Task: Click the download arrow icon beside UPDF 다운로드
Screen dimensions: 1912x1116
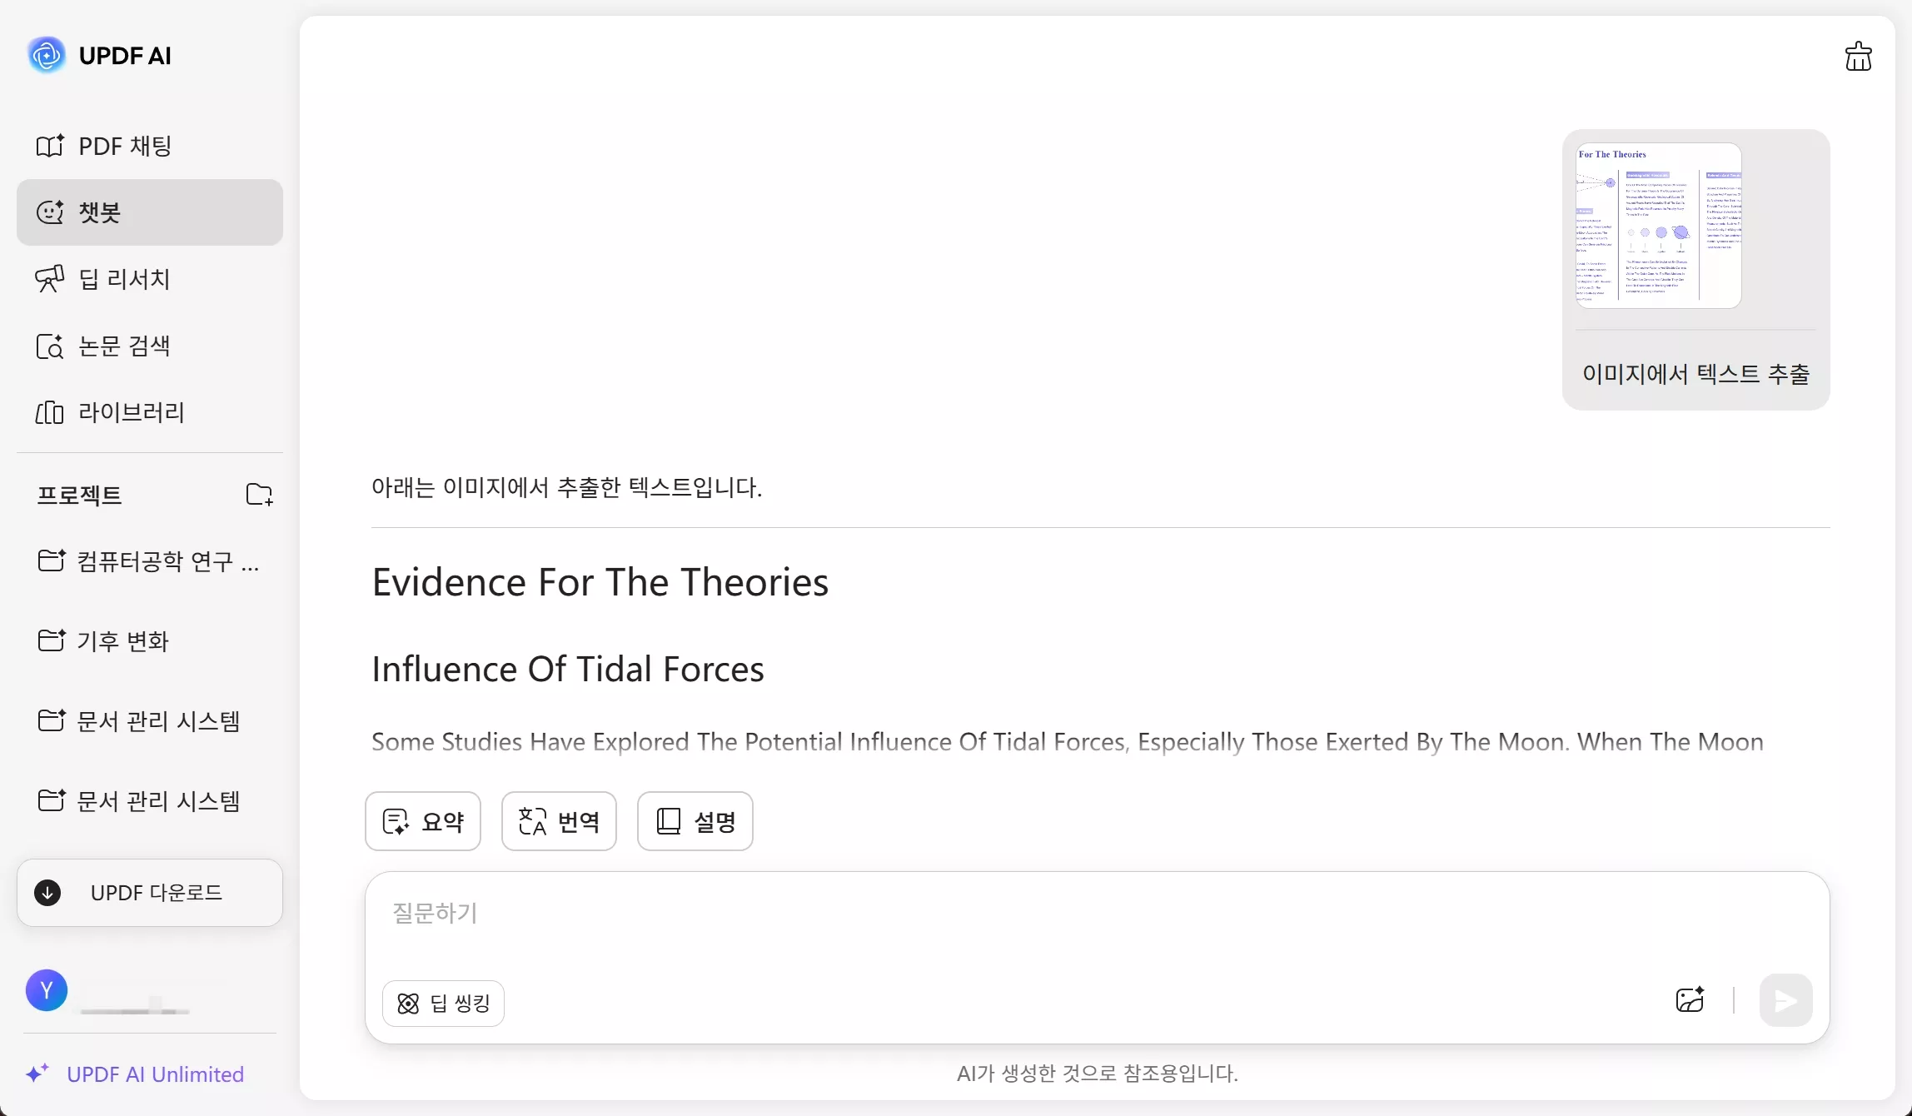Action: [x=47, y=893]
